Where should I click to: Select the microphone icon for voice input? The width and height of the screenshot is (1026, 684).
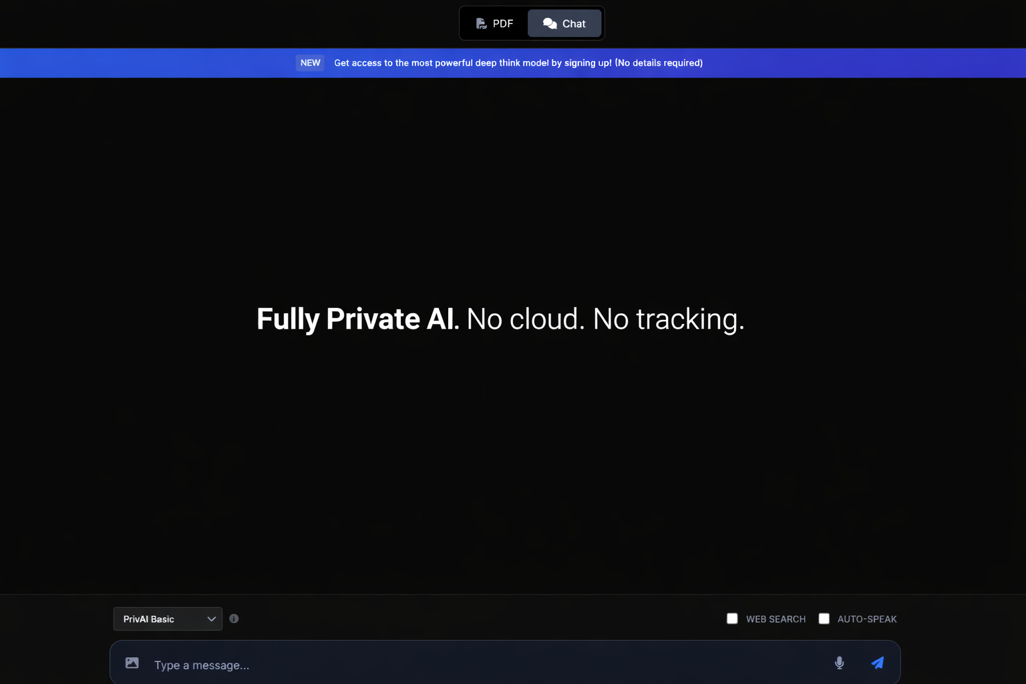click(839, 663)
